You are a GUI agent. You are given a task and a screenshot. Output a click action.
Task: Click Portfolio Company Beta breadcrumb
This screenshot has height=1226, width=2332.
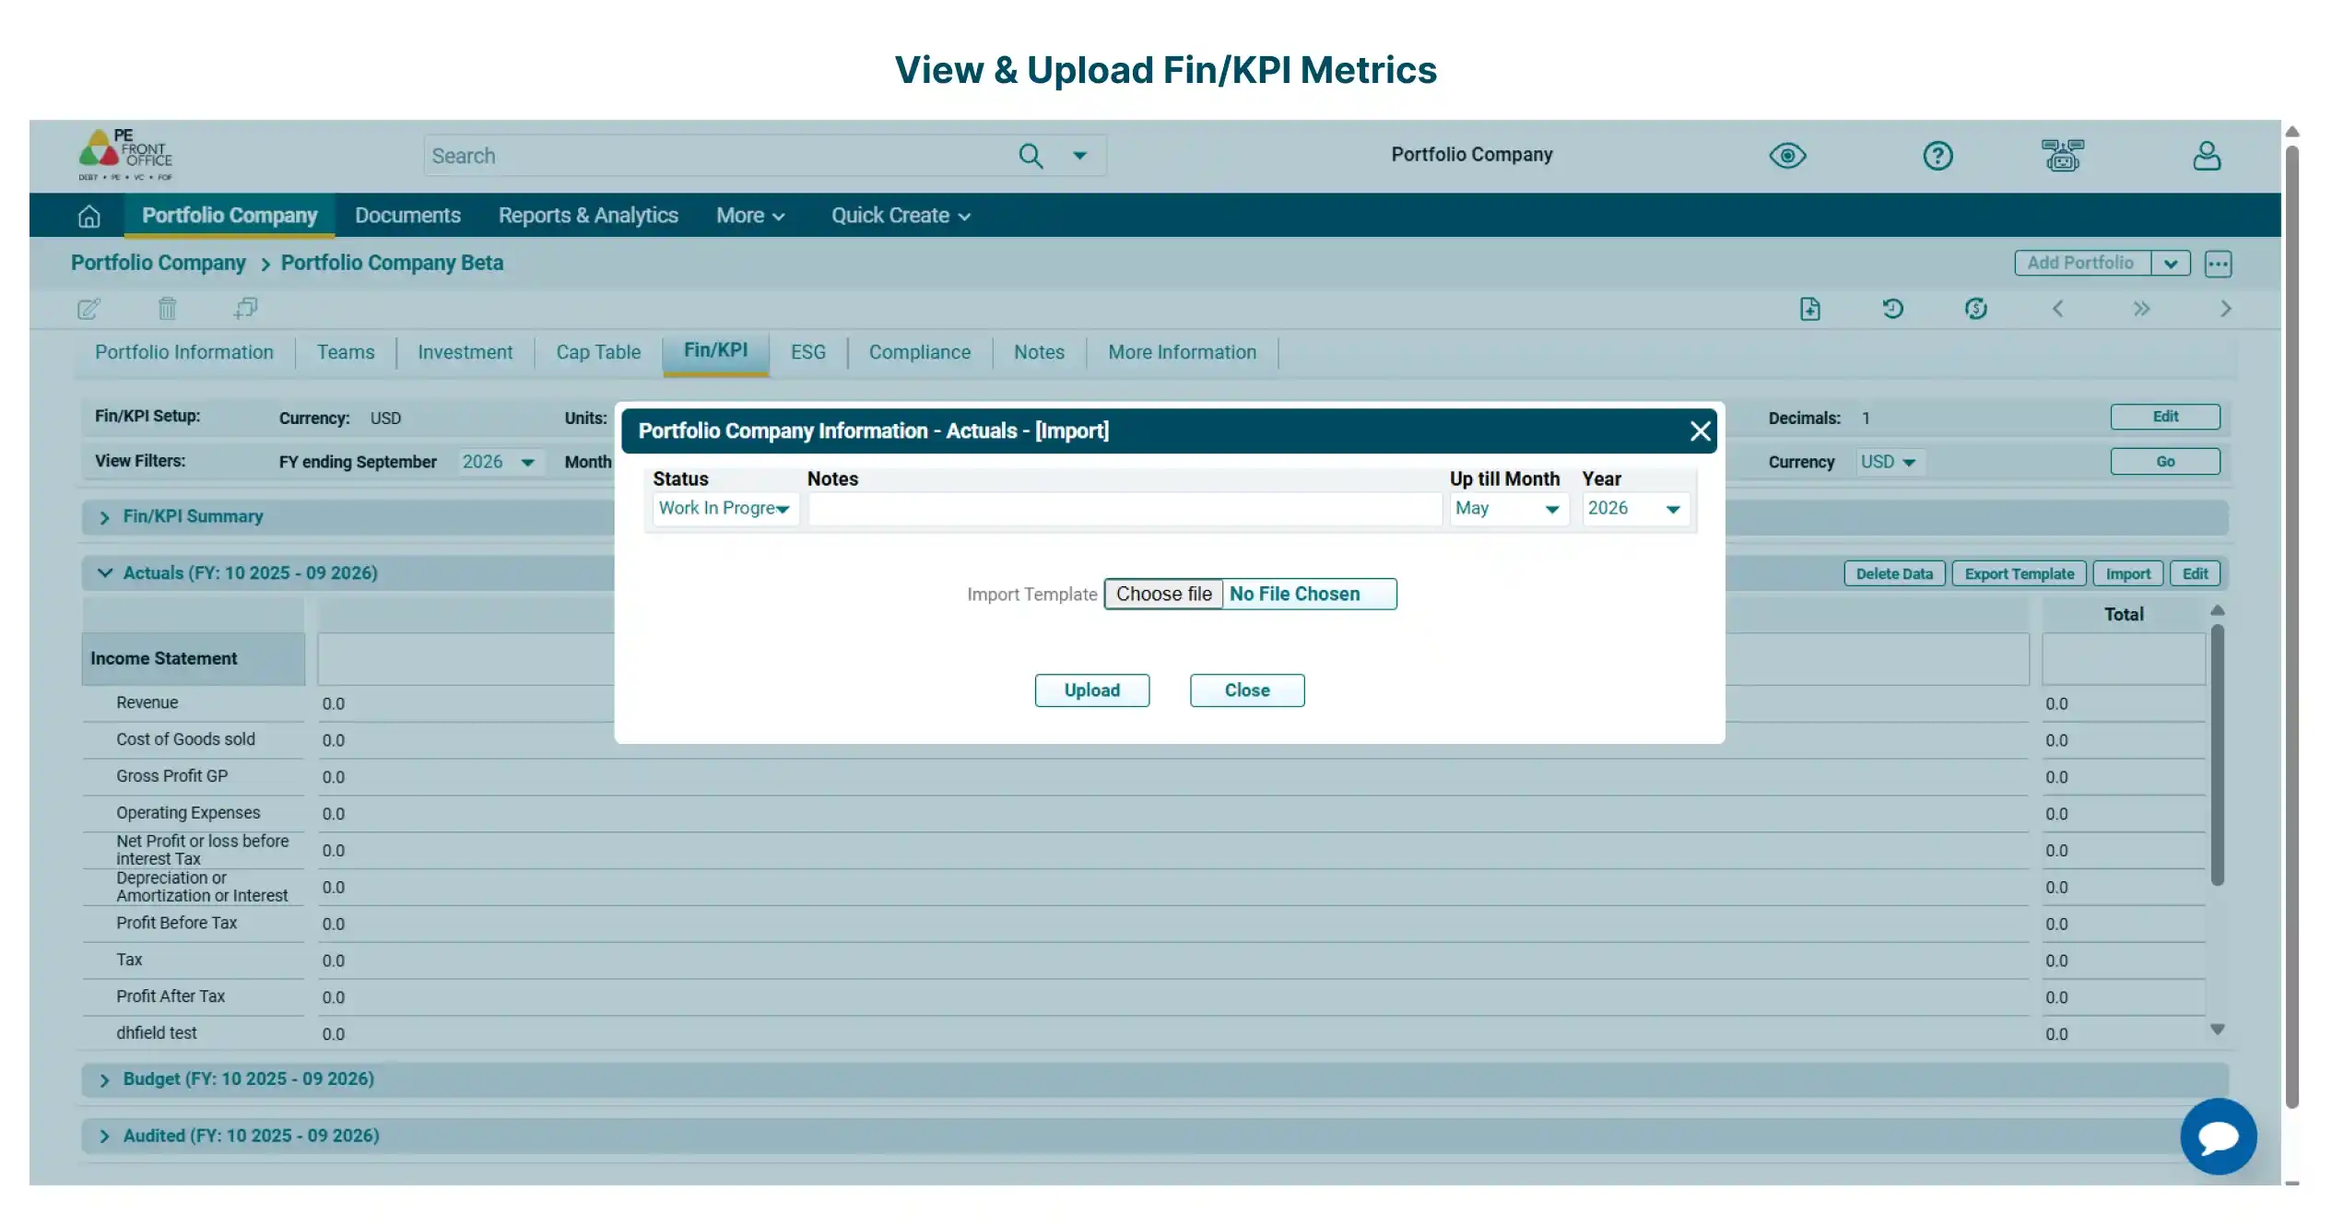[x=392, y=263]
